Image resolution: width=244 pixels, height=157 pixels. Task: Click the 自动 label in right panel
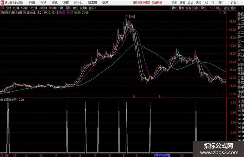(241, 102)
